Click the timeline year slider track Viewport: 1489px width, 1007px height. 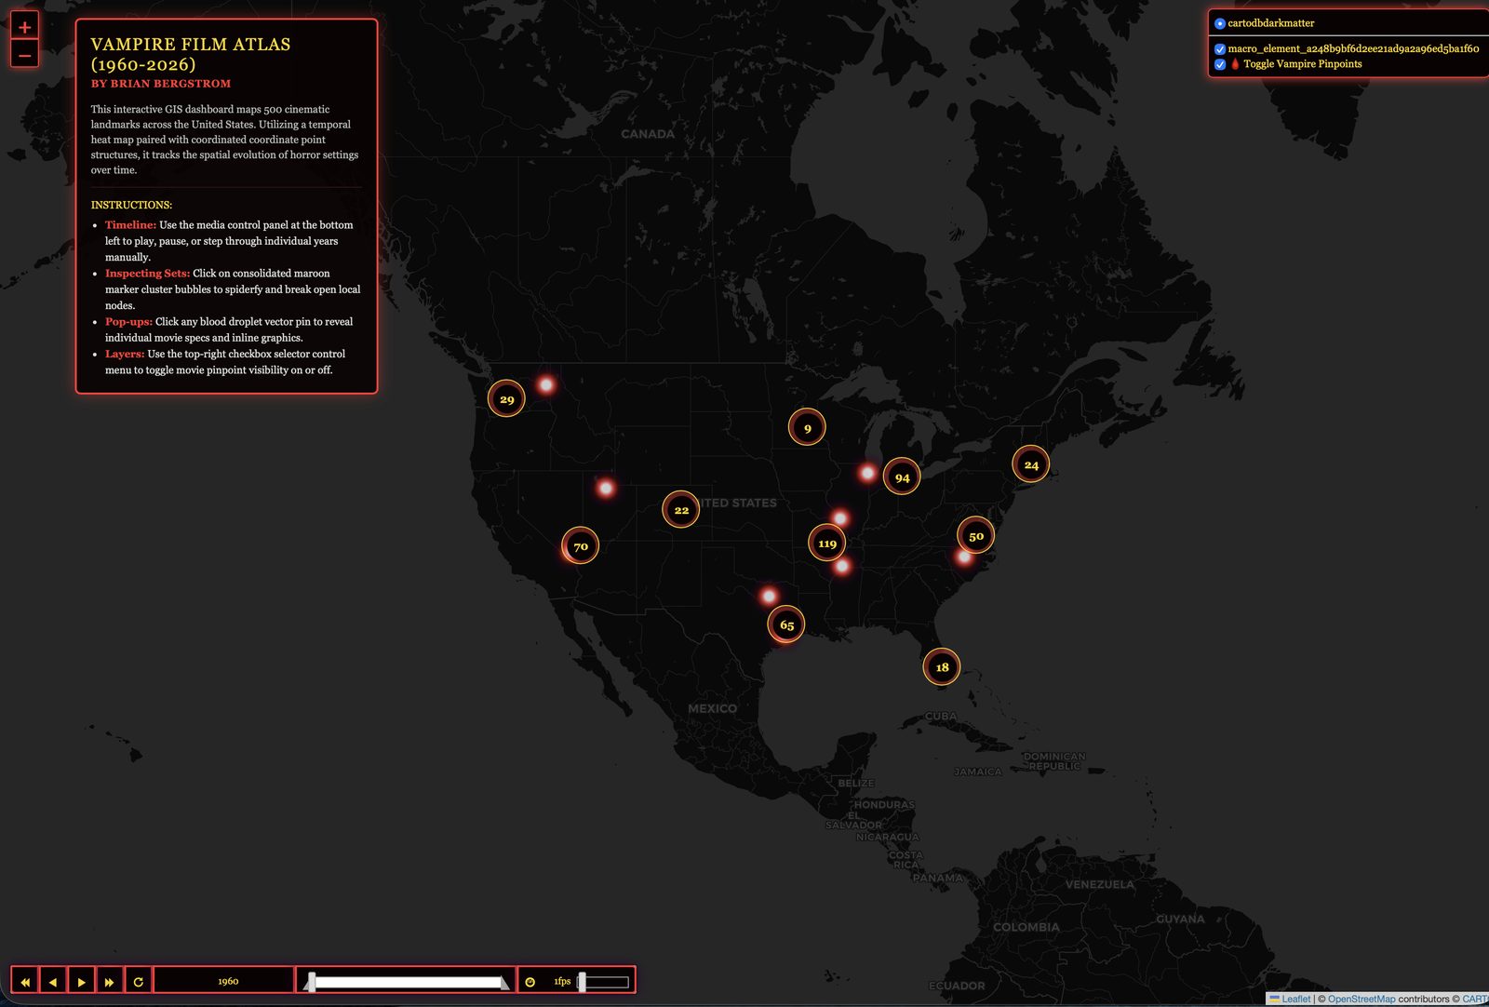pyautogui.click(x=407, y=982)
